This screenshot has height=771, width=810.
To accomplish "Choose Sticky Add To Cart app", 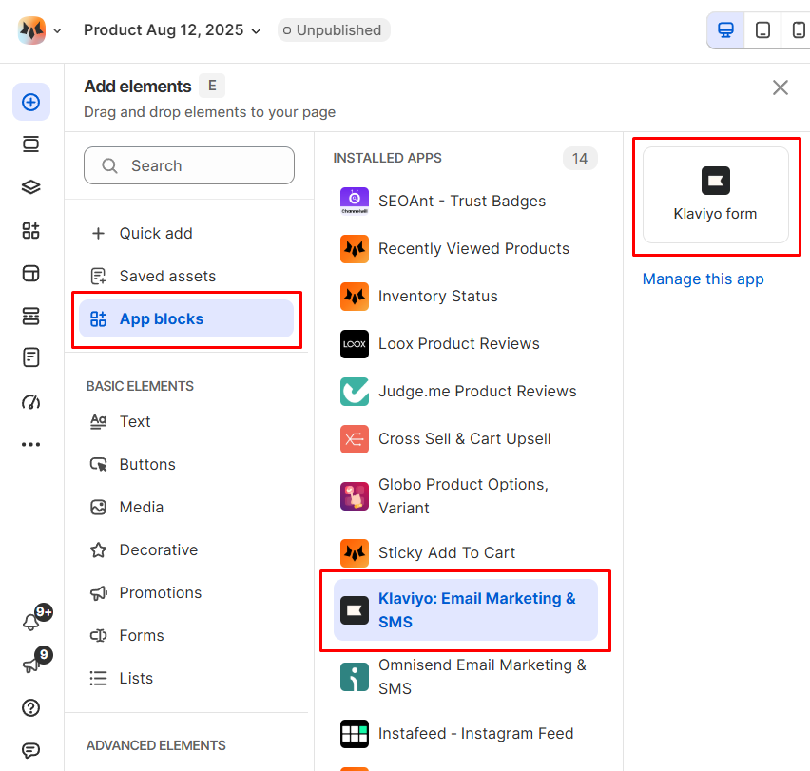I will [x=466, y=552].
